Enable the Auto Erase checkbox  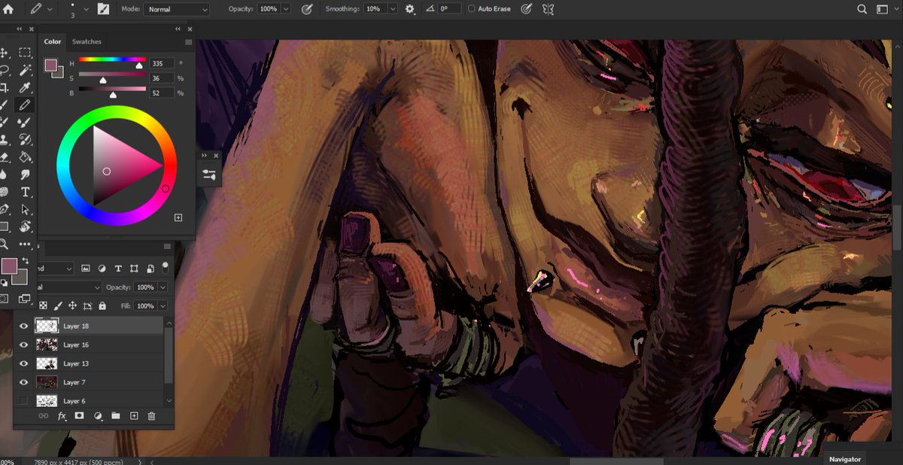tap(471, 9)
